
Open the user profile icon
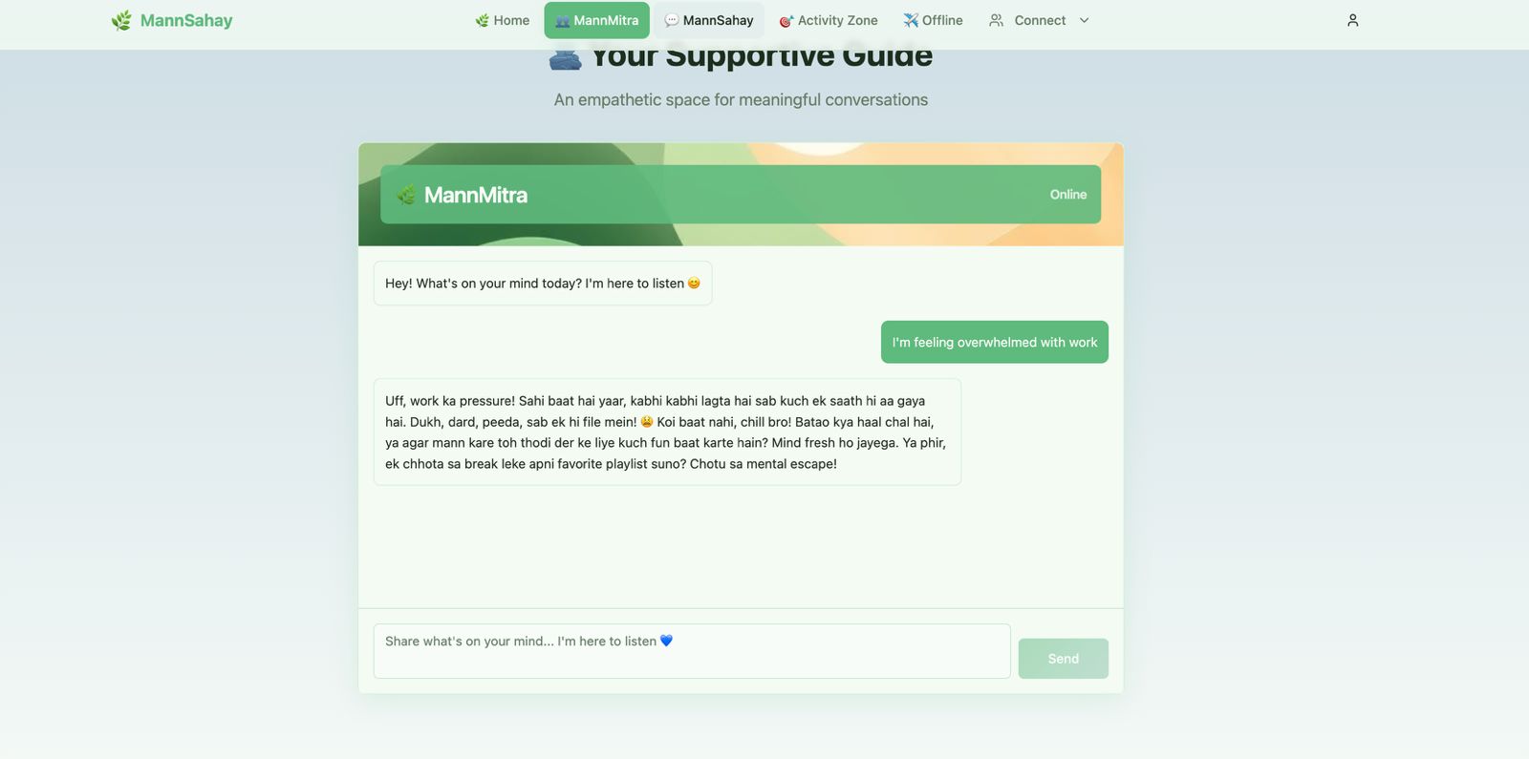[x=1352, y=20]
